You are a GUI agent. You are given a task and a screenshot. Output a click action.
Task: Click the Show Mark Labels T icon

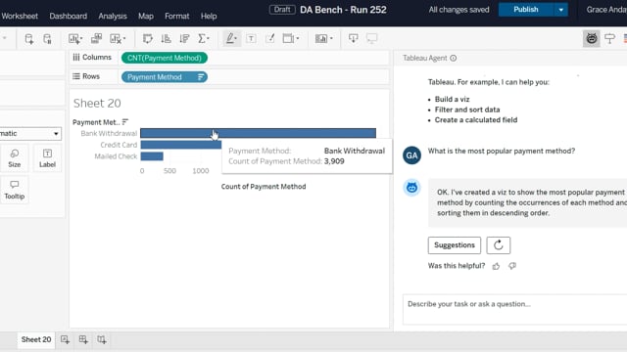[251, 39]
